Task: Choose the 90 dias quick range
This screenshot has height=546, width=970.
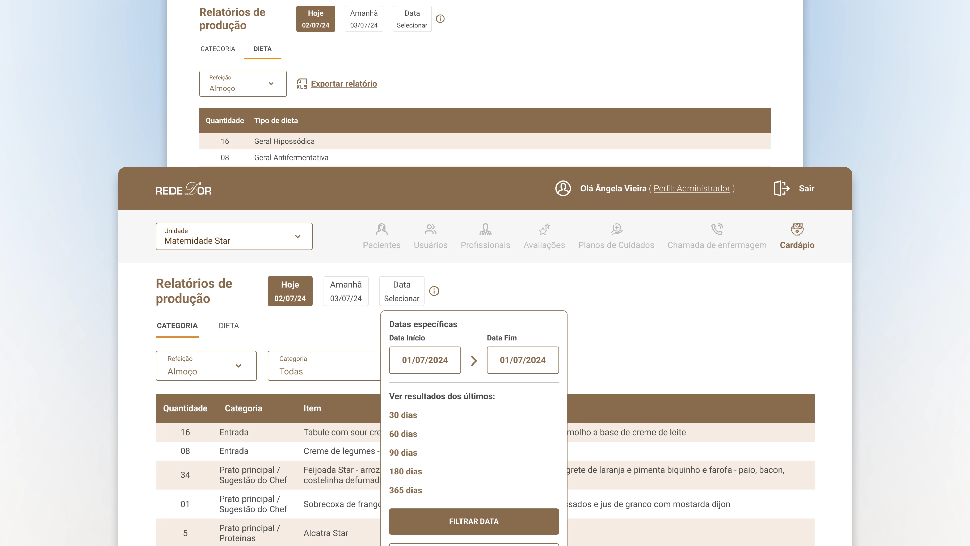Action: coord(403,452)
